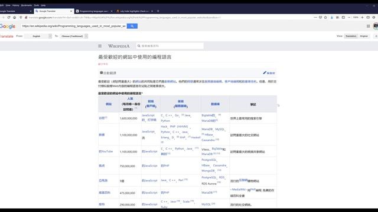
Task: Open the Bookmarks menu
Action: coord(27,5)
